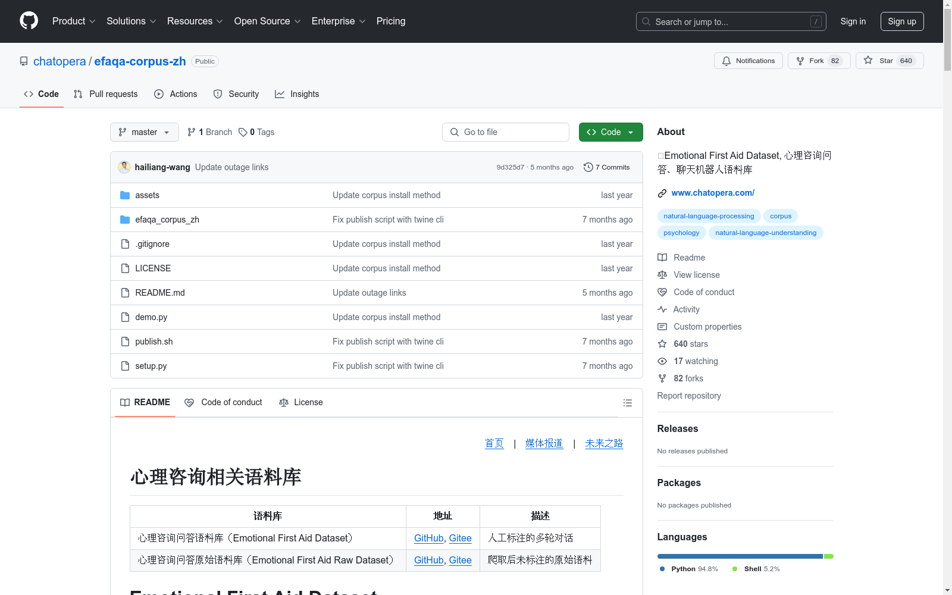952x595 pixels.
Task: Click the scale icon beside View license
Action: click(x=662, y=275)
